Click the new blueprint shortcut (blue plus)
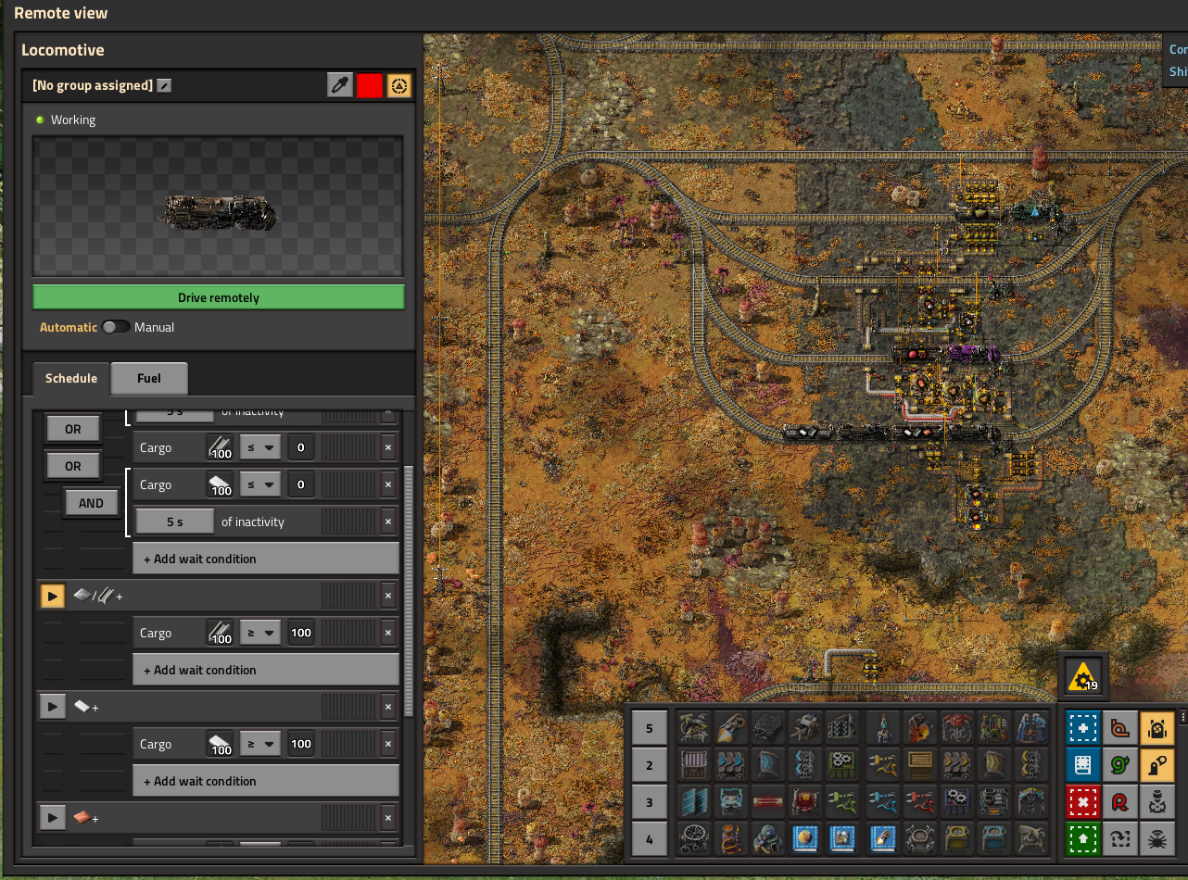 pos(1083,728)
